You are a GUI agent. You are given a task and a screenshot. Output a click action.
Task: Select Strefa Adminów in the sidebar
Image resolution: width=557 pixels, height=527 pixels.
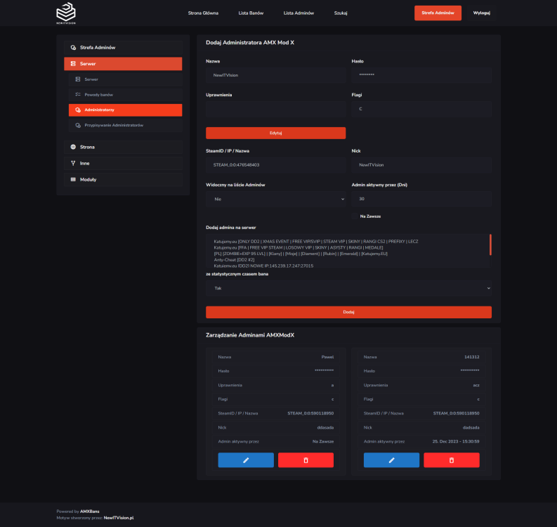point(123,48)
